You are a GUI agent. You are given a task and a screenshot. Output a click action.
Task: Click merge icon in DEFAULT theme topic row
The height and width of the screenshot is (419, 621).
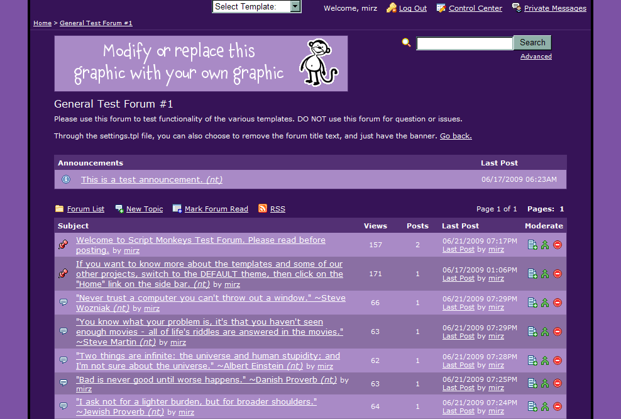coord(545,274)
